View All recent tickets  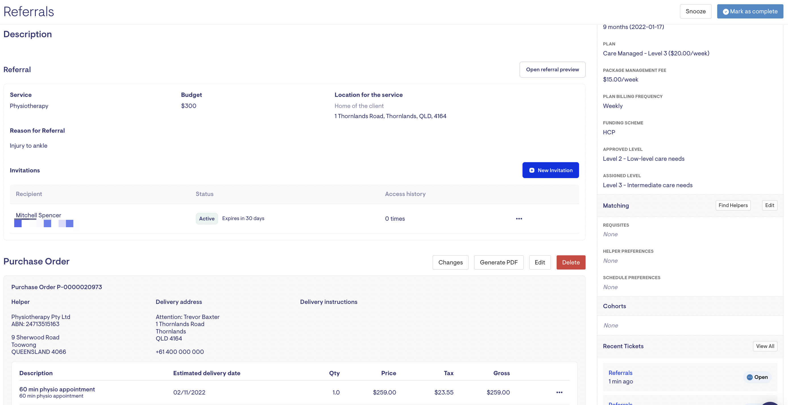[765, 346]
